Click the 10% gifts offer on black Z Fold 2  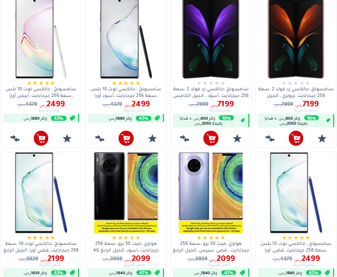tap(211, 121)
